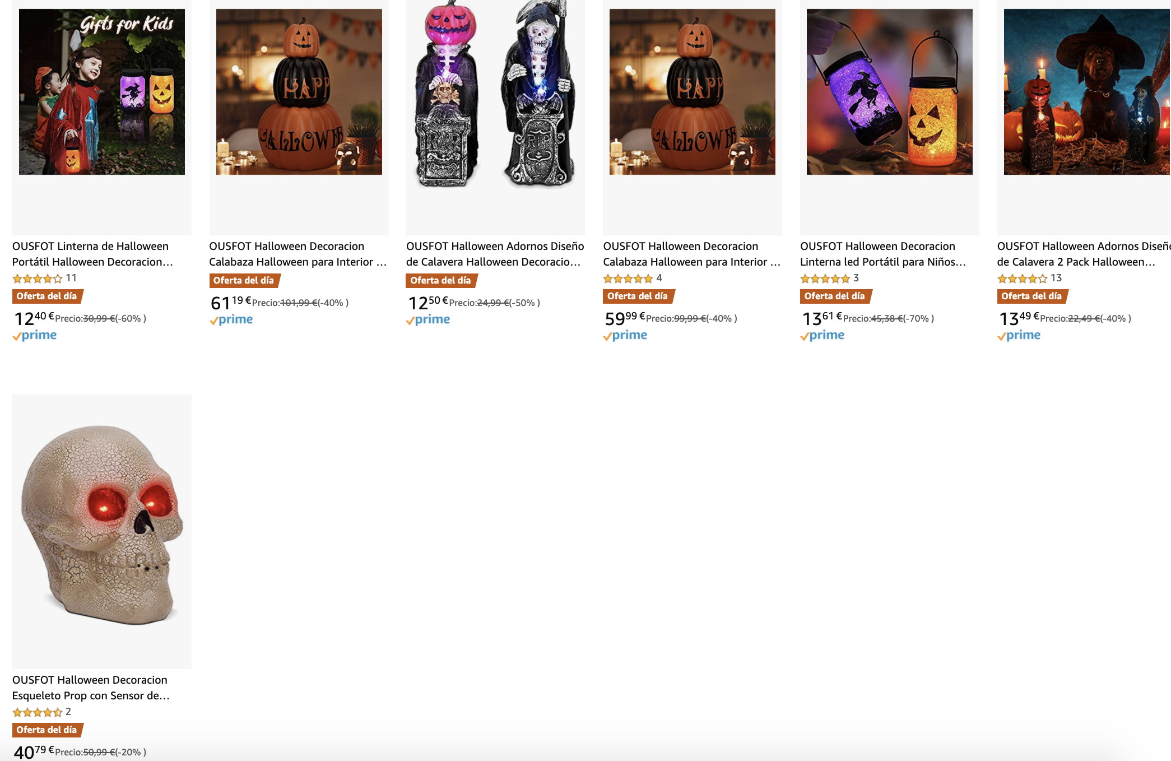Click the skull with red eyes product image
Screen dimensions: 1171x761
pos(102,525)
